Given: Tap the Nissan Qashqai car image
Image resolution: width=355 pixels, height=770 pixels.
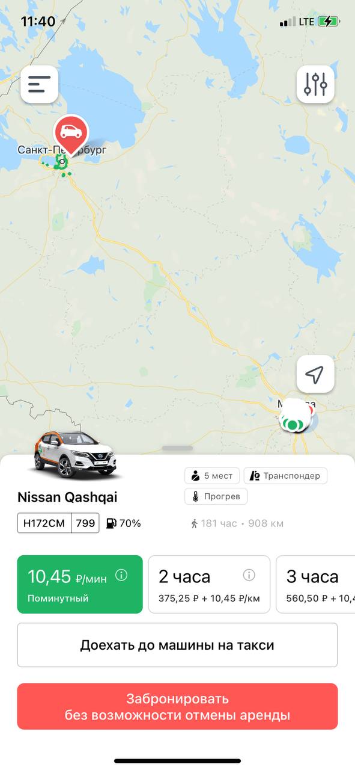Looking at the screenshot, I should pos(75,455).
